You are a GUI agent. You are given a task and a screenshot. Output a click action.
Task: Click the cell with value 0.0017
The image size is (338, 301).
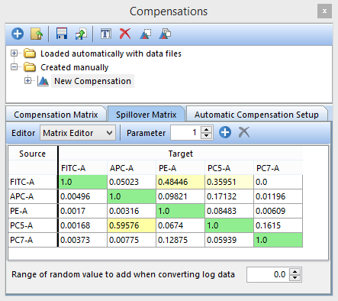pyautogui.click(x=82, y=211)
